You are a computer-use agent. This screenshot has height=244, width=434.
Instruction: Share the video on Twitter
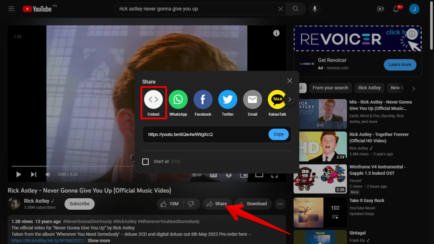click(228, 100)
